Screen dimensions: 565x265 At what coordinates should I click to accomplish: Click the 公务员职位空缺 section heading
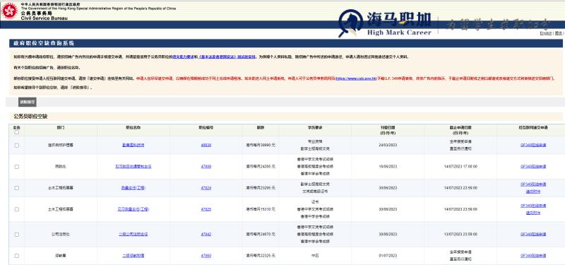[x=30, y=117]
